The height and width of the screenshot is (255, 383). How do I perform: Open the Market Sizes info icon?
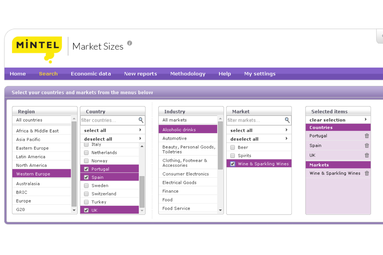tap(130, 43)
